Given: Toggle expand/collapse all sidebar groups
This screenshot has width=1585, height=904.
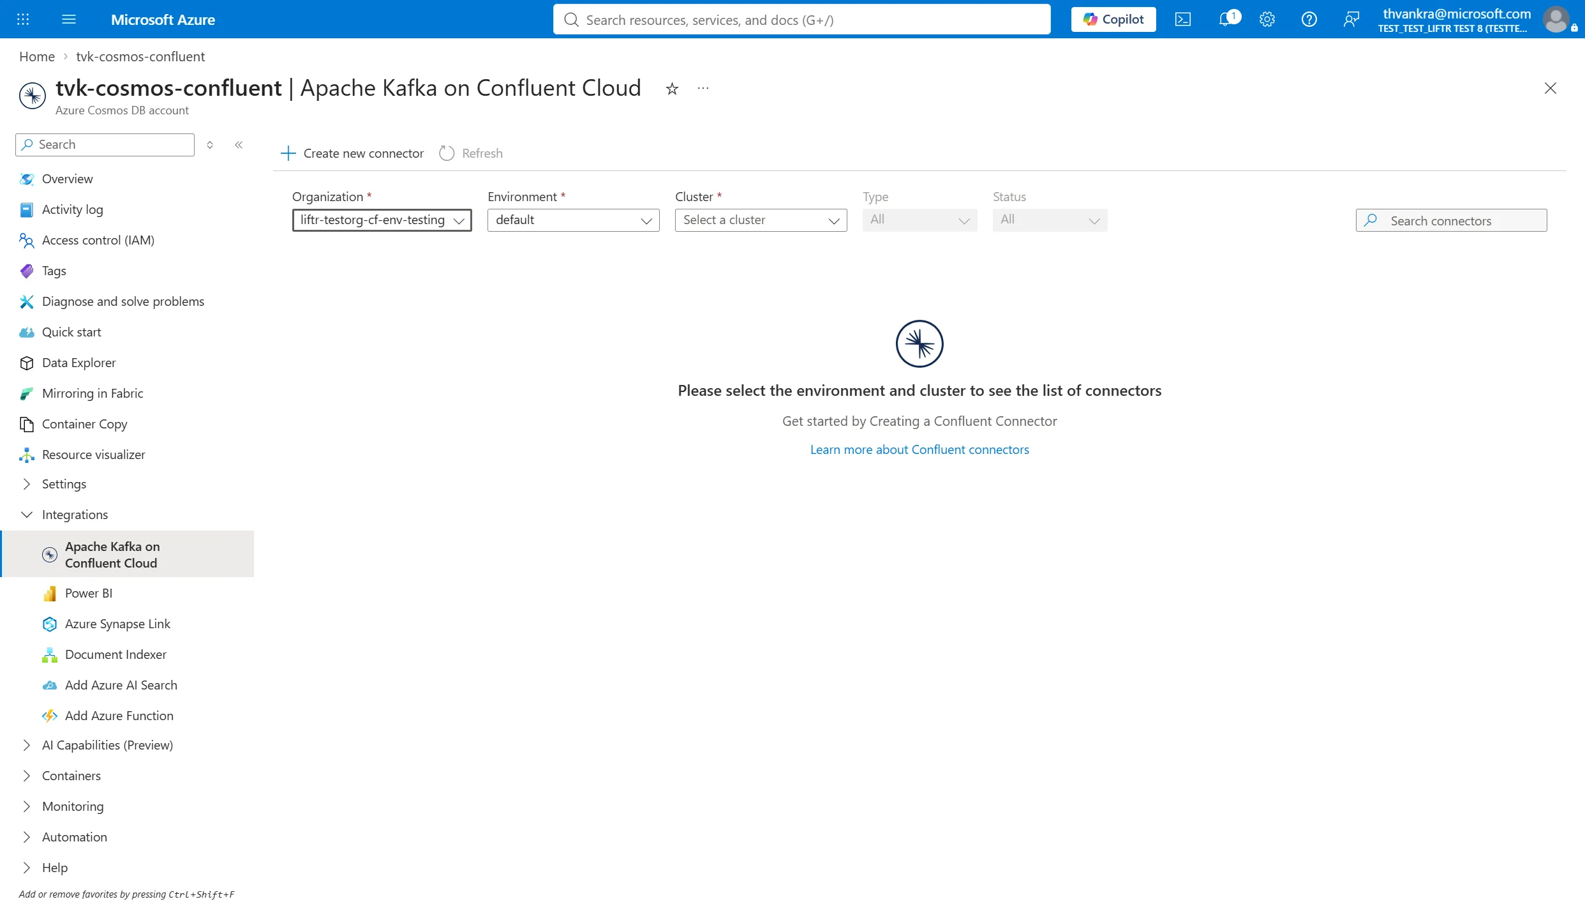Looking at the screenshot, I should pos(210,145).
